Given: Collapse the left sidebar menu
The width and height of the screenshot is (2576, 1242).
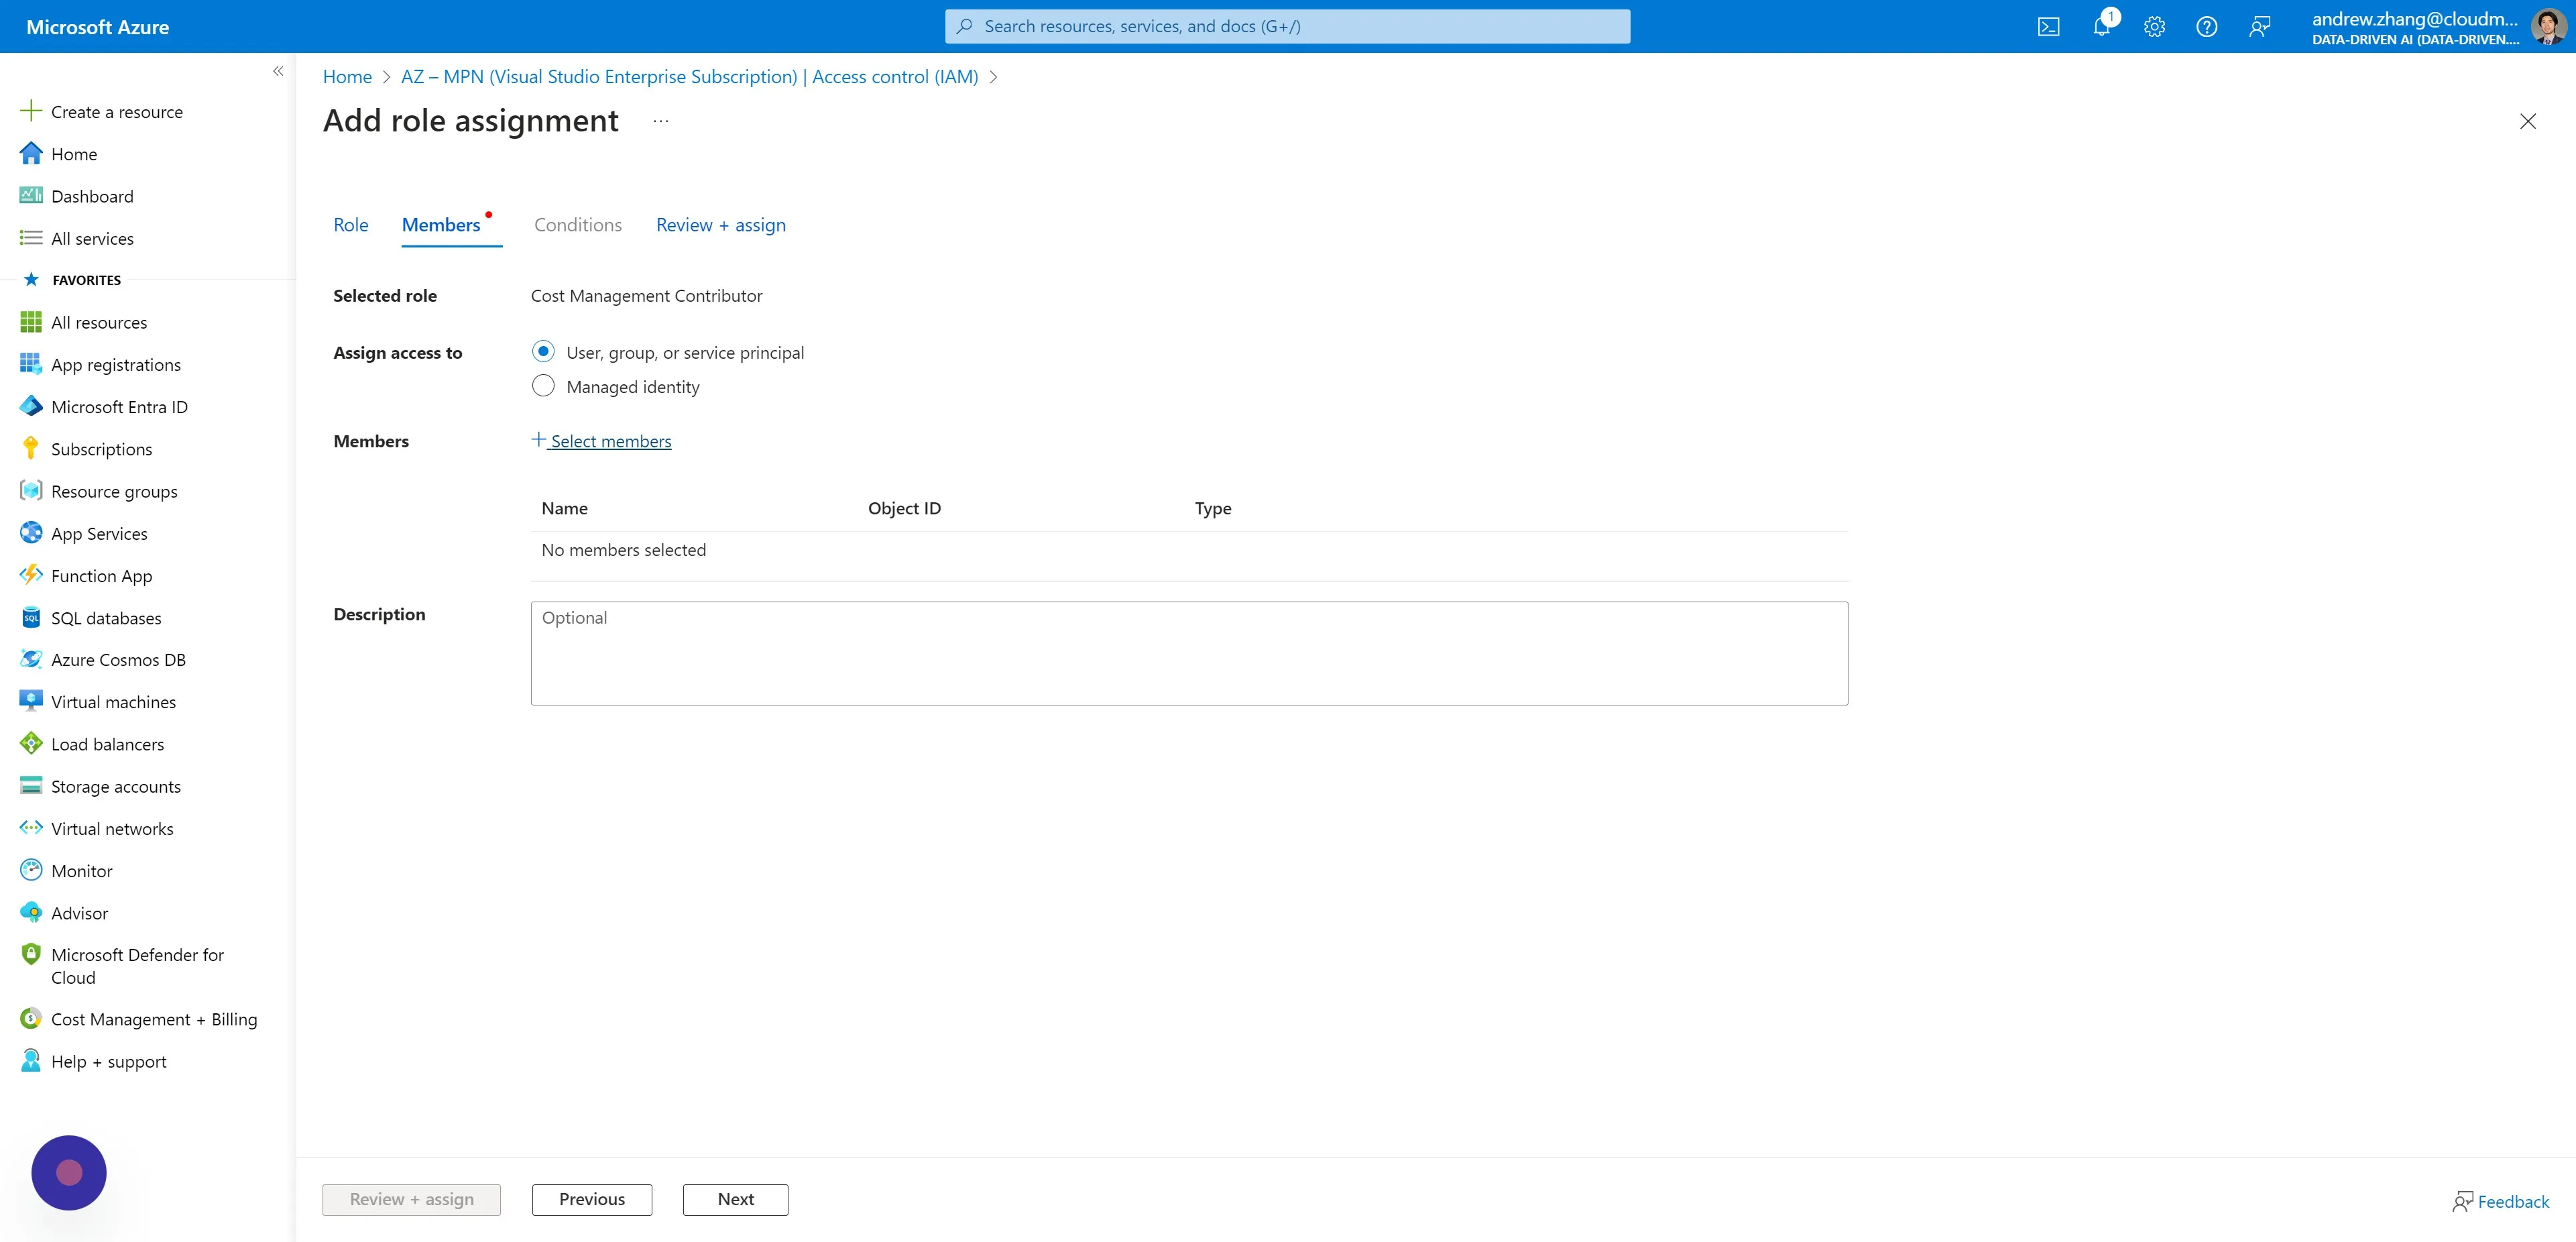Looking at the screenshot, I should click(x=278, y=71).
